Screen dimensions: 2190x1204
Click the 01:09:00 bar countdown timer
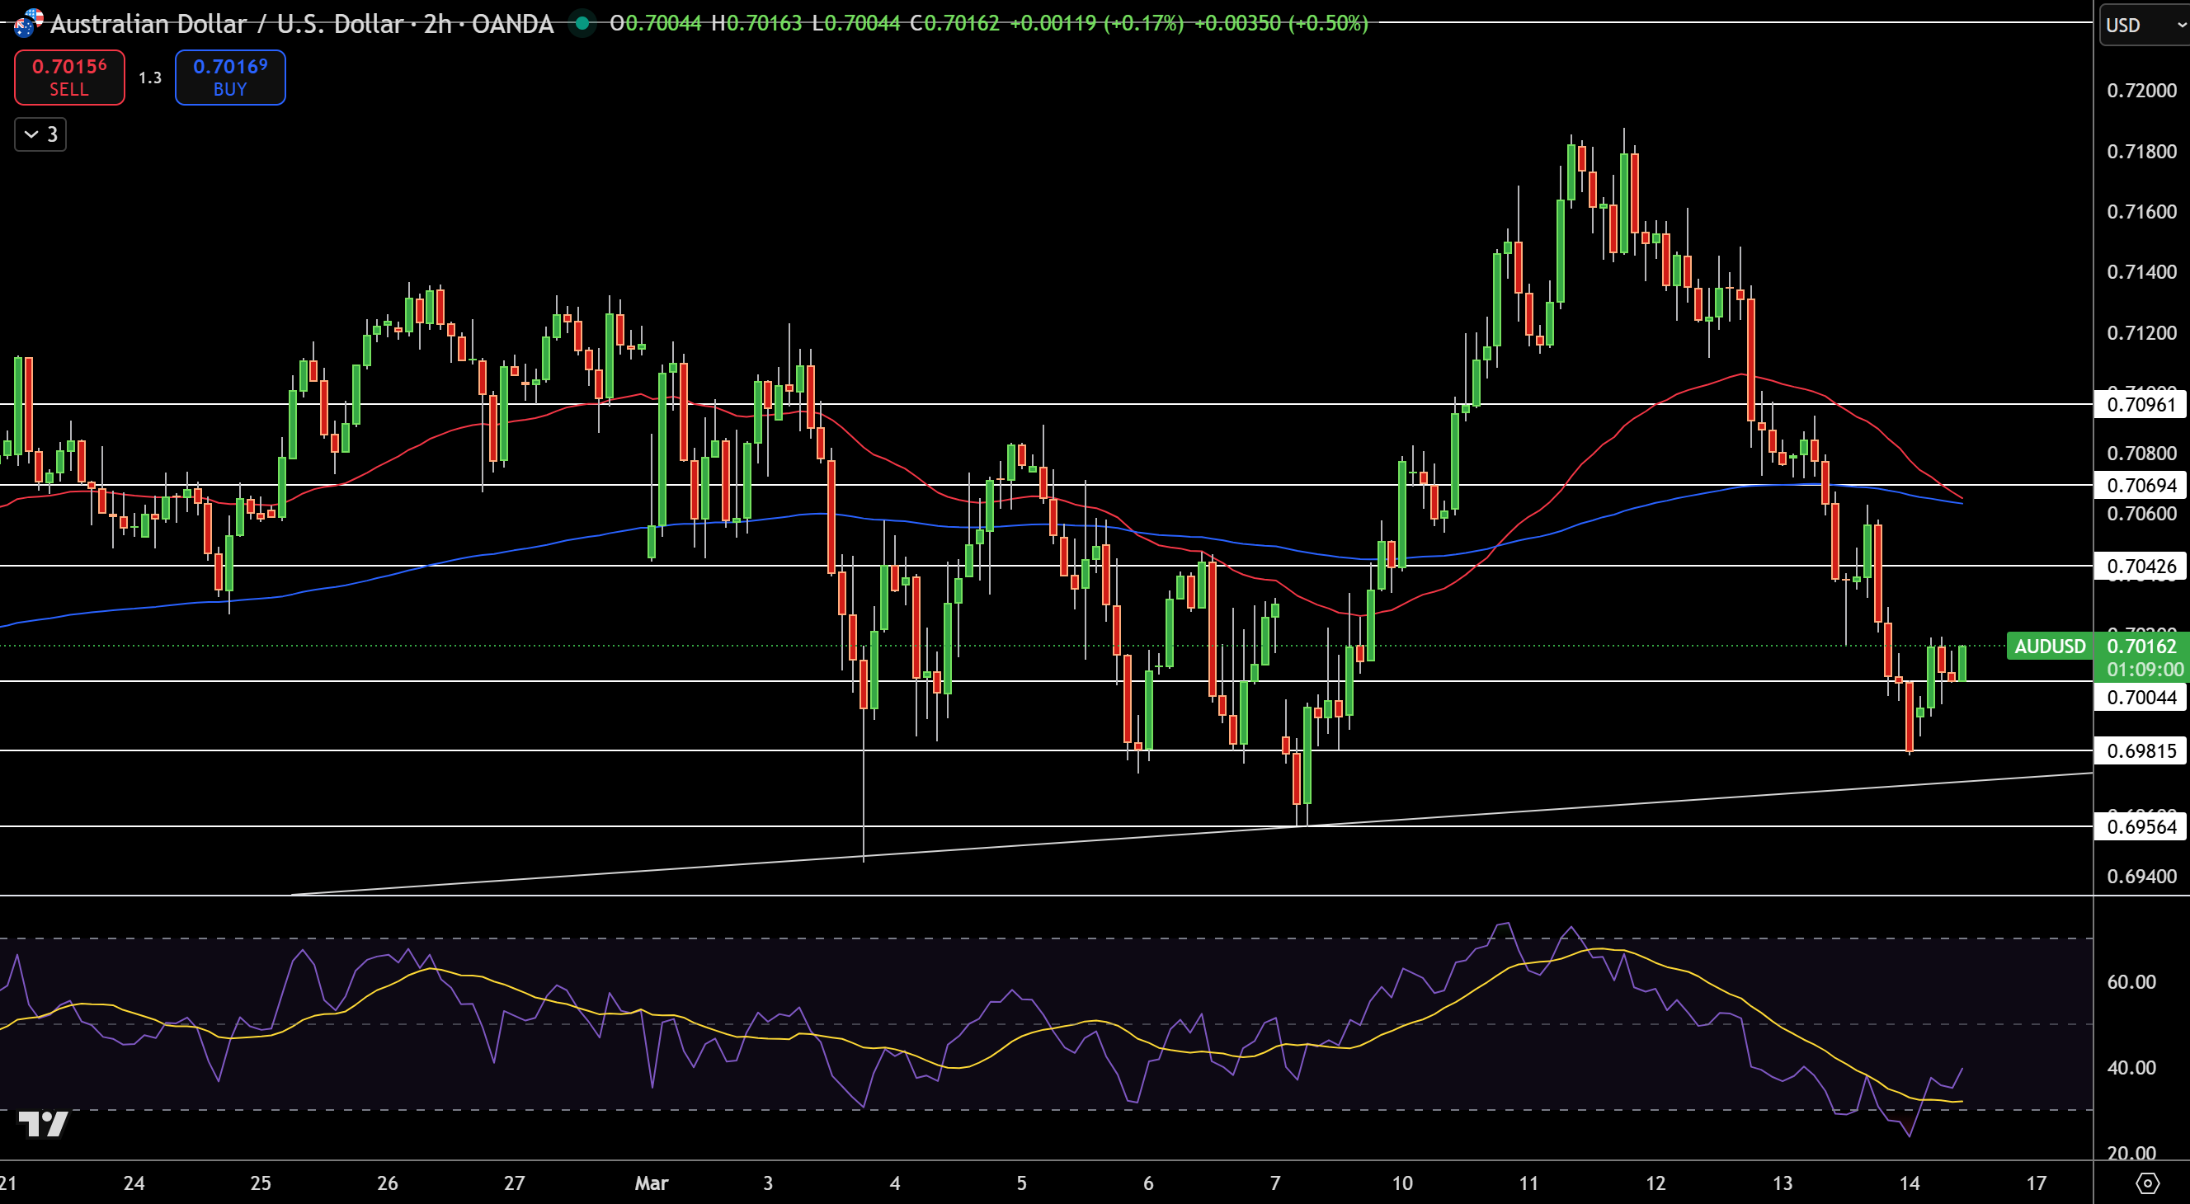[x=2144, y=670]
